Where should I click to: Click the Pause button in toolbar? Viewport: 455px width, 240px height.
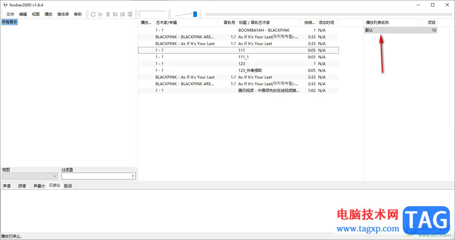(x=108, y=14)
